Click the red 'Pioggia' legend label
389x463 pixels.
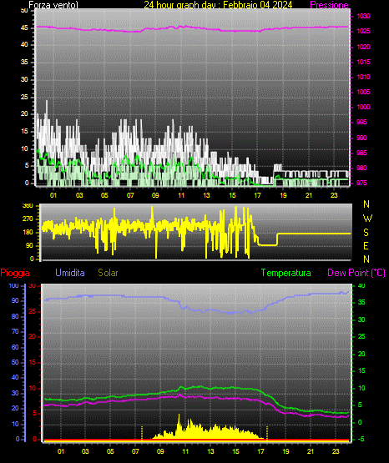(x=15, y=273)
